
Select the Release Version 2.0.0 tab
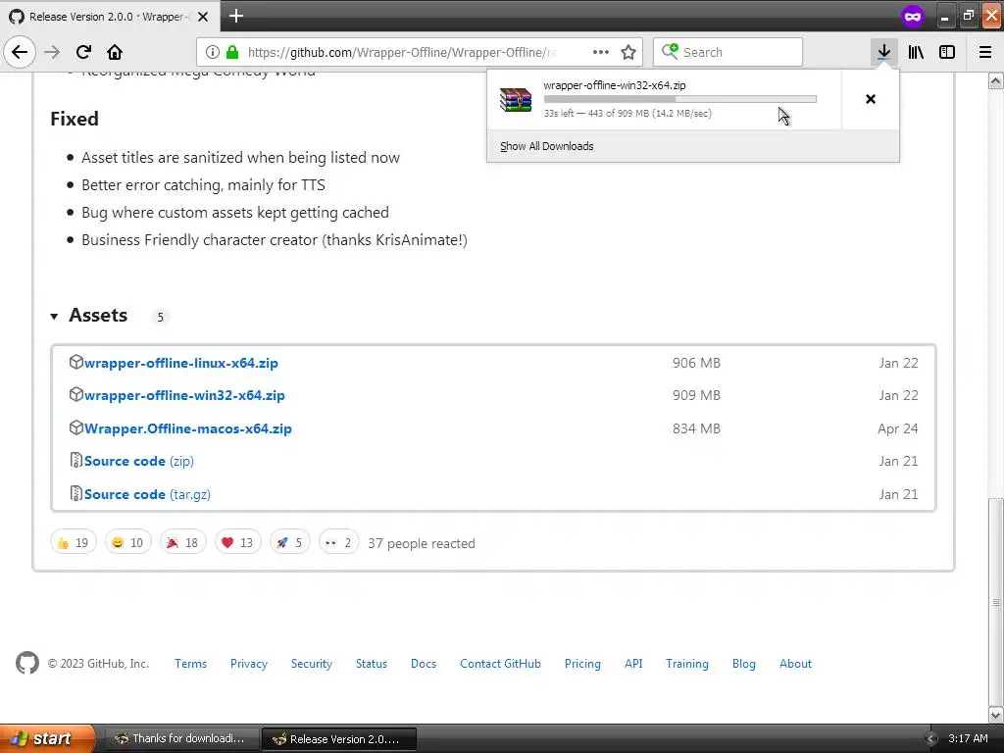[x=110, y=17]
